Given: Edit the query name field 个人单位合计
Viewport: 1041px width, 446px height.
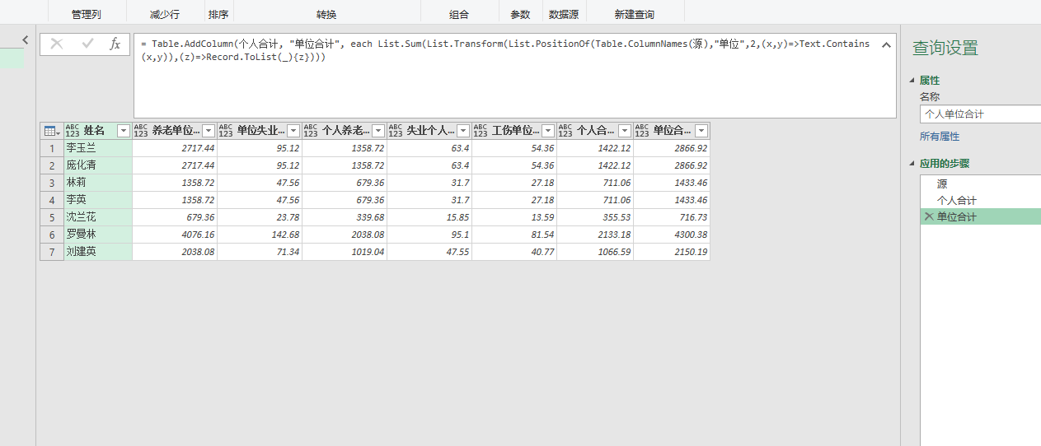Looking at the screenshot, I should [980, 114].
